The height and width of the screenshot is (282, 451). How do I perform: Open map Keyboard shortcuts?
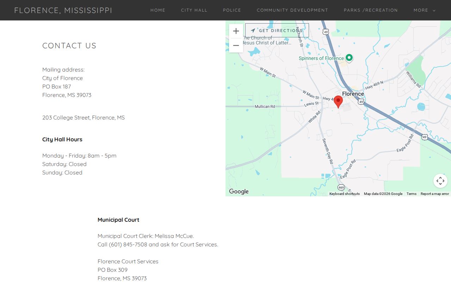pyautogui.click(x=345, y=194)
